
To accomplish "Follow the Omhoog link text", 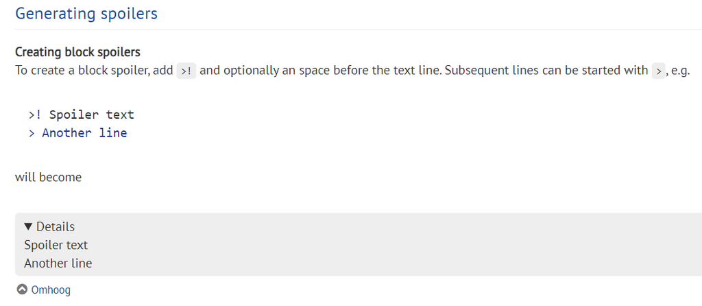I will coord(51,290).
